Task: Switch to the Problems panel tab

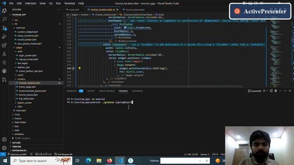Action: pyautogui.click(x=75, y=91)
